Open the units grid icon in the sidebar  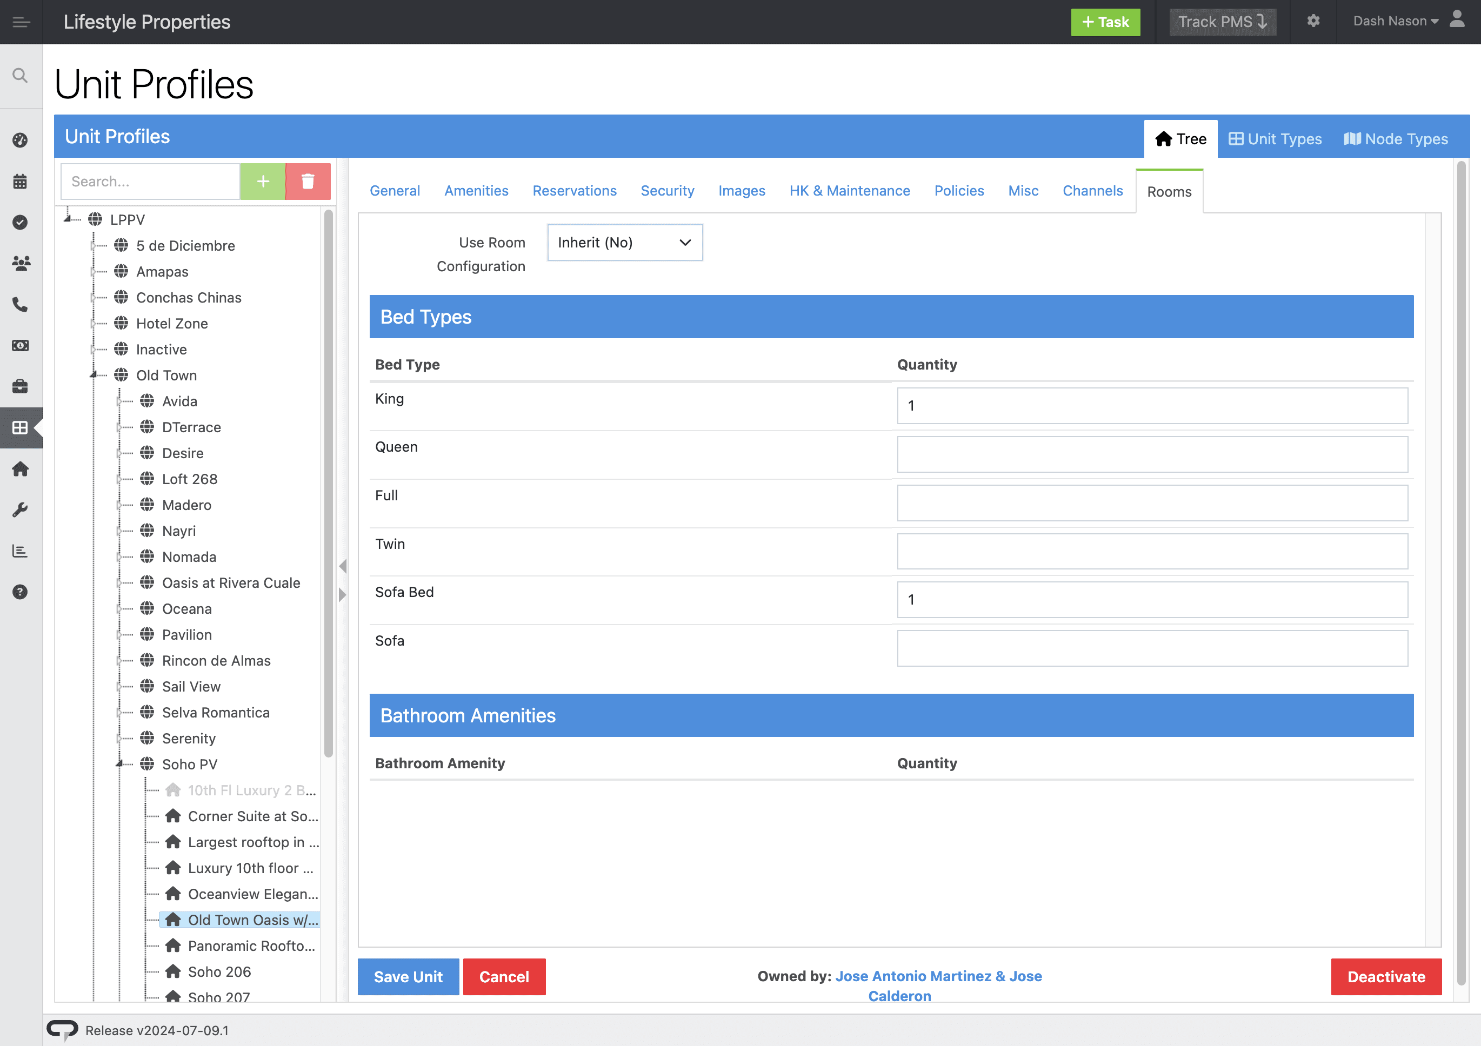[x=20, y=427]
